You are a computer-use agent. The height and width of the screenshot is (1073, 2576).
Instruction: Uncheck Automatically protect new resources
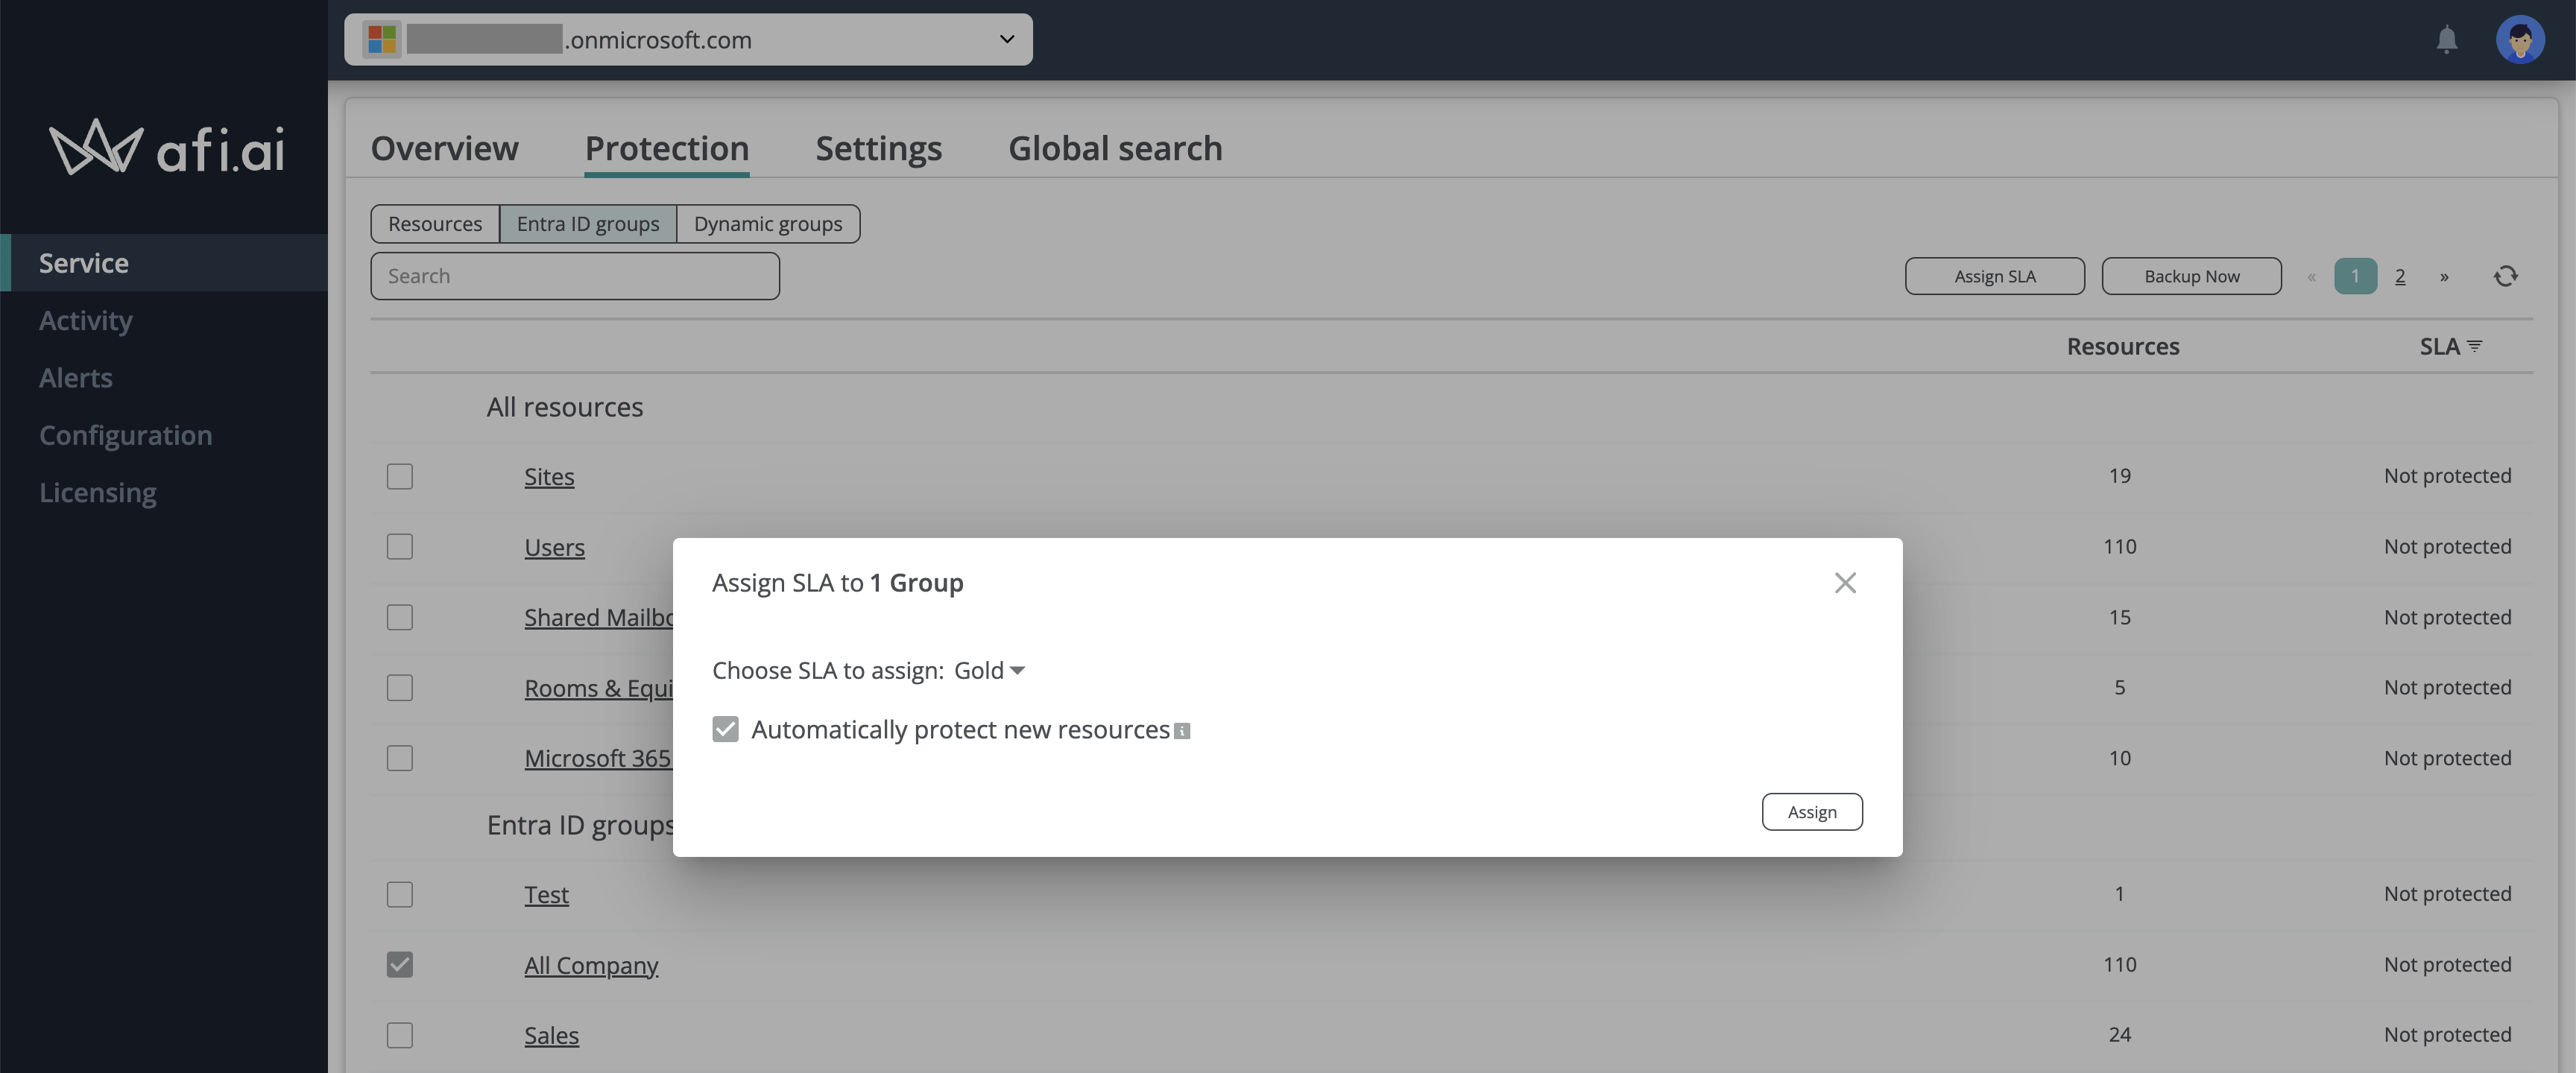coord(725,729)
